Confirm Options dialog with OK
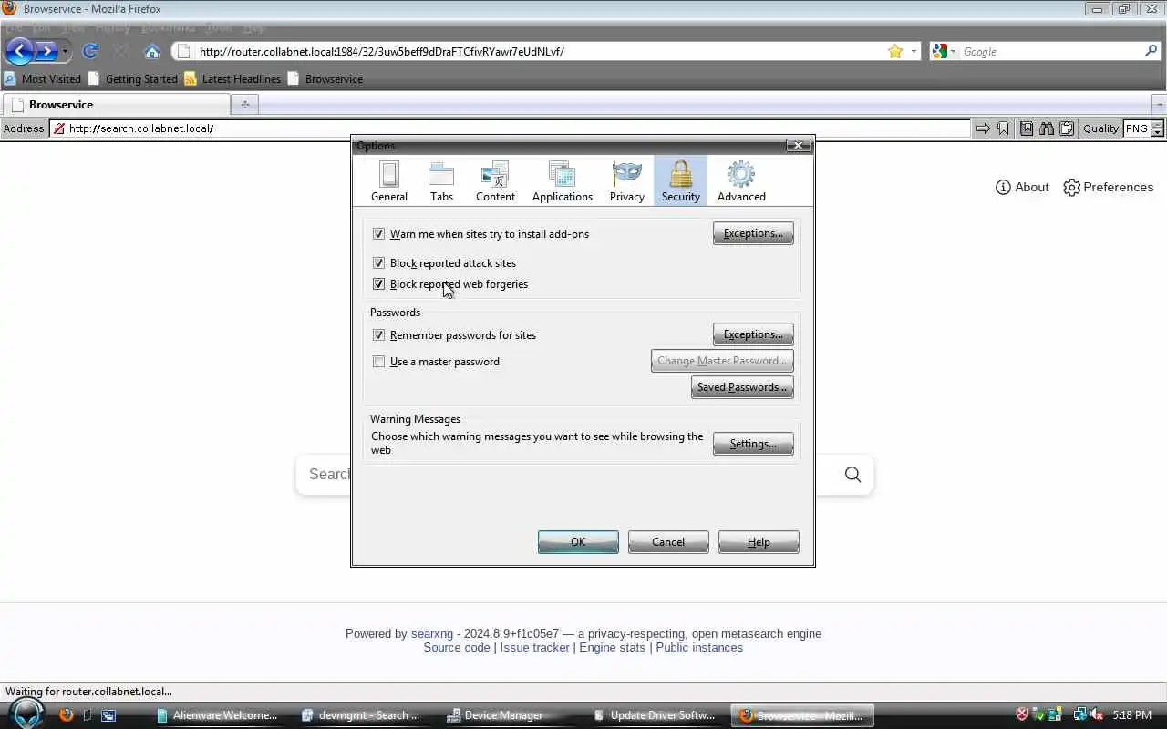1167x729 pixels. [578, 542]
